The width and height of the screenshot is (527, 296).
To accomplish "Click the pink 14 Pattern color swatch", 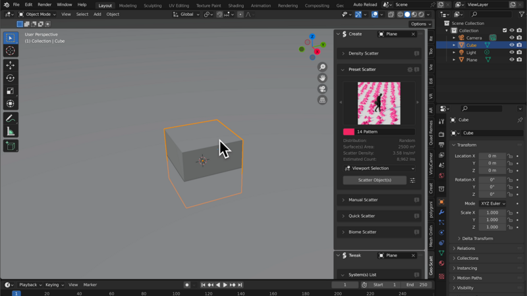I will [348, 132].
